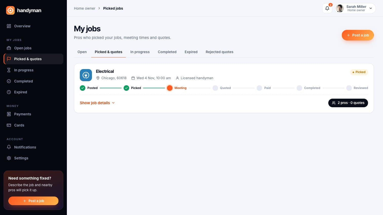Image resolution: width=383 pixels, height=215 pixels.
Task: Expand the Sarah Miller account menu chevron
Action: pos(371,8)
